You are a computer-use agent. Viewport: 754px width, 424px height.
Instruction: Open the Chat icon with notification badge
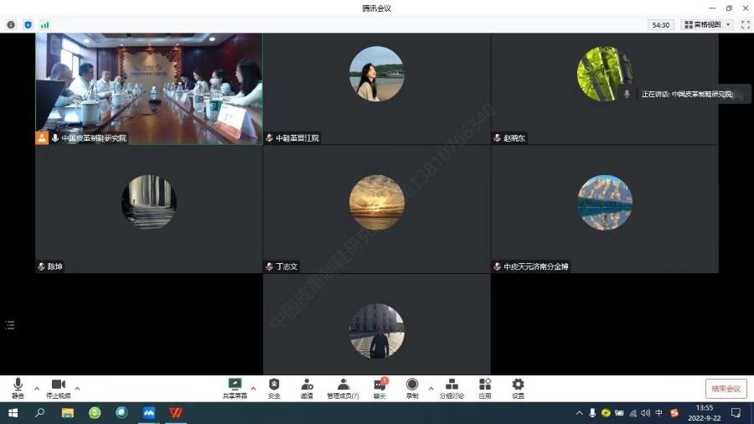tap(379, 387)
